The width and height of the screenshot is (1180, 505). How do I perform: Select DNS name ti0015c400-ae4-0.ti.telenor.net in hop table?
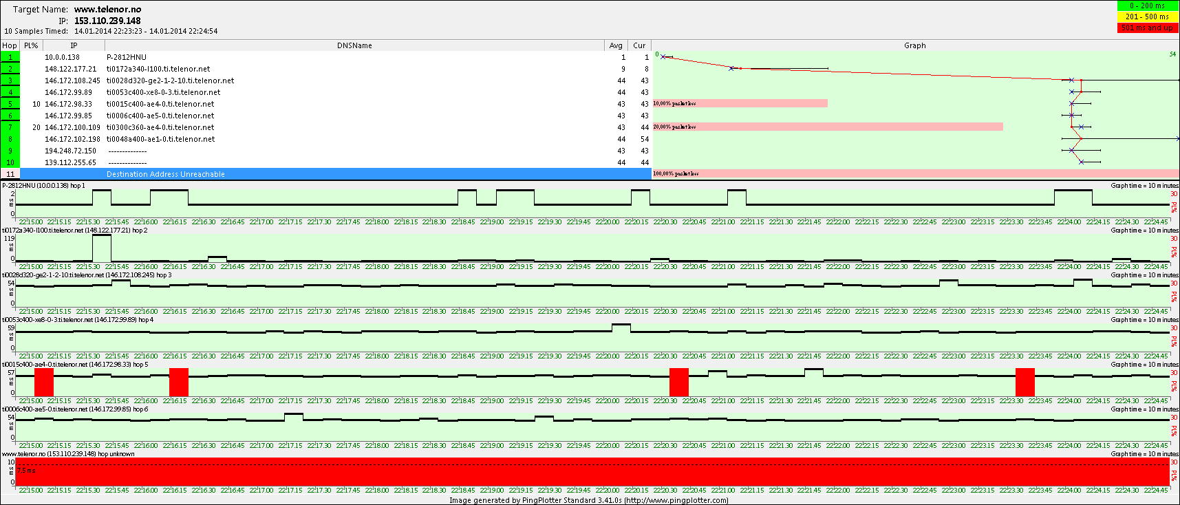[x=160, y=104]
